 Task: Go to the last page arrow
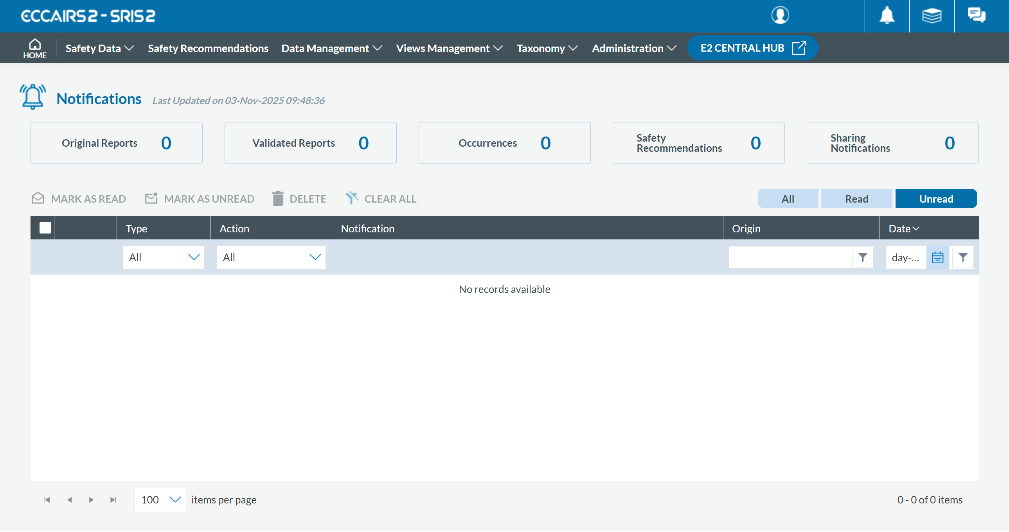(113, 500)
